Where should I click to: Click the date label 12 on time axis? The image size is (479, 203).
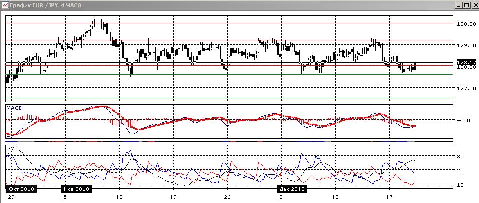120,197
